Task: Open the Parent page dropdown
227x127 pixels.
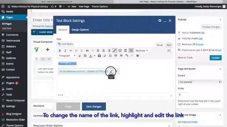Action: tap(199, 82)
